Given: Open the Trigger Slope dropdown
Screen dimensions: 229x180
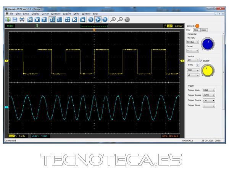Looking at the screenshot, I should (x=209, y=106).
